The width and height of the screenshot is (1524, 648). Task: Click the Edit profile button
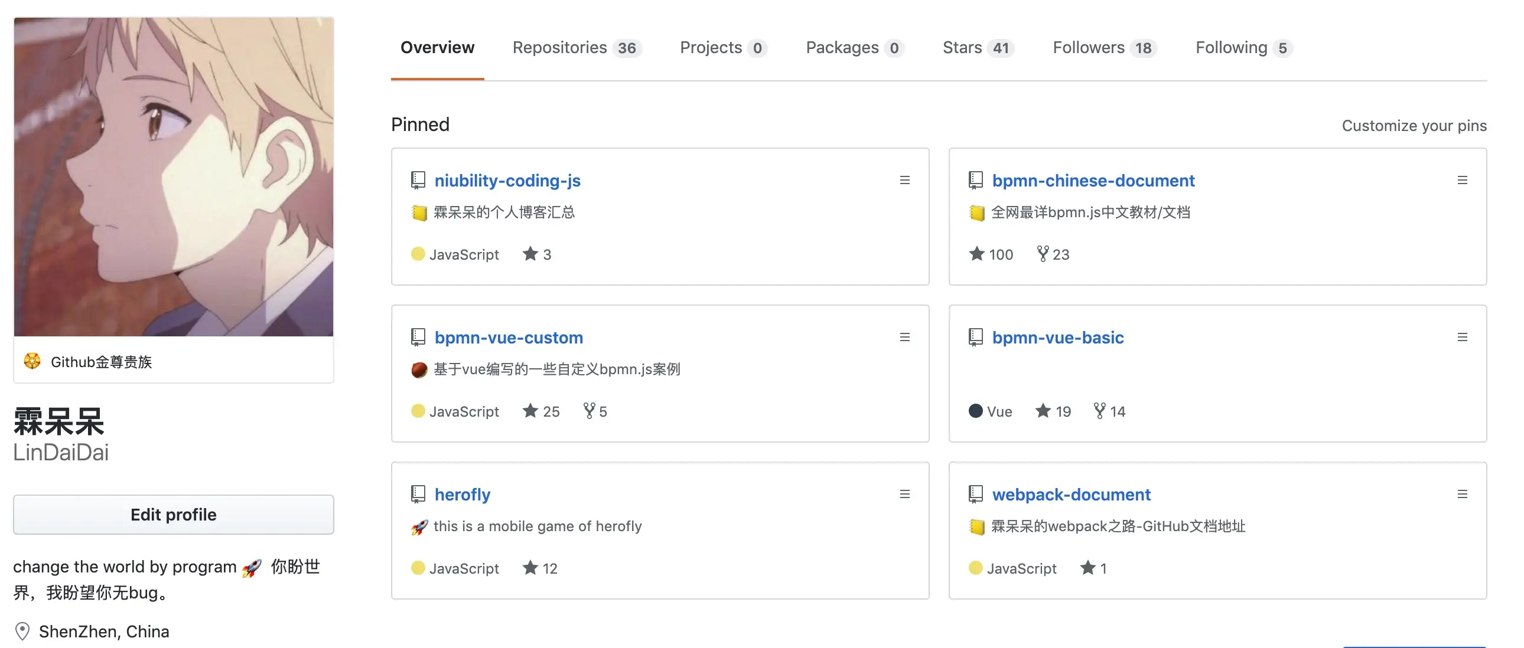173,515
